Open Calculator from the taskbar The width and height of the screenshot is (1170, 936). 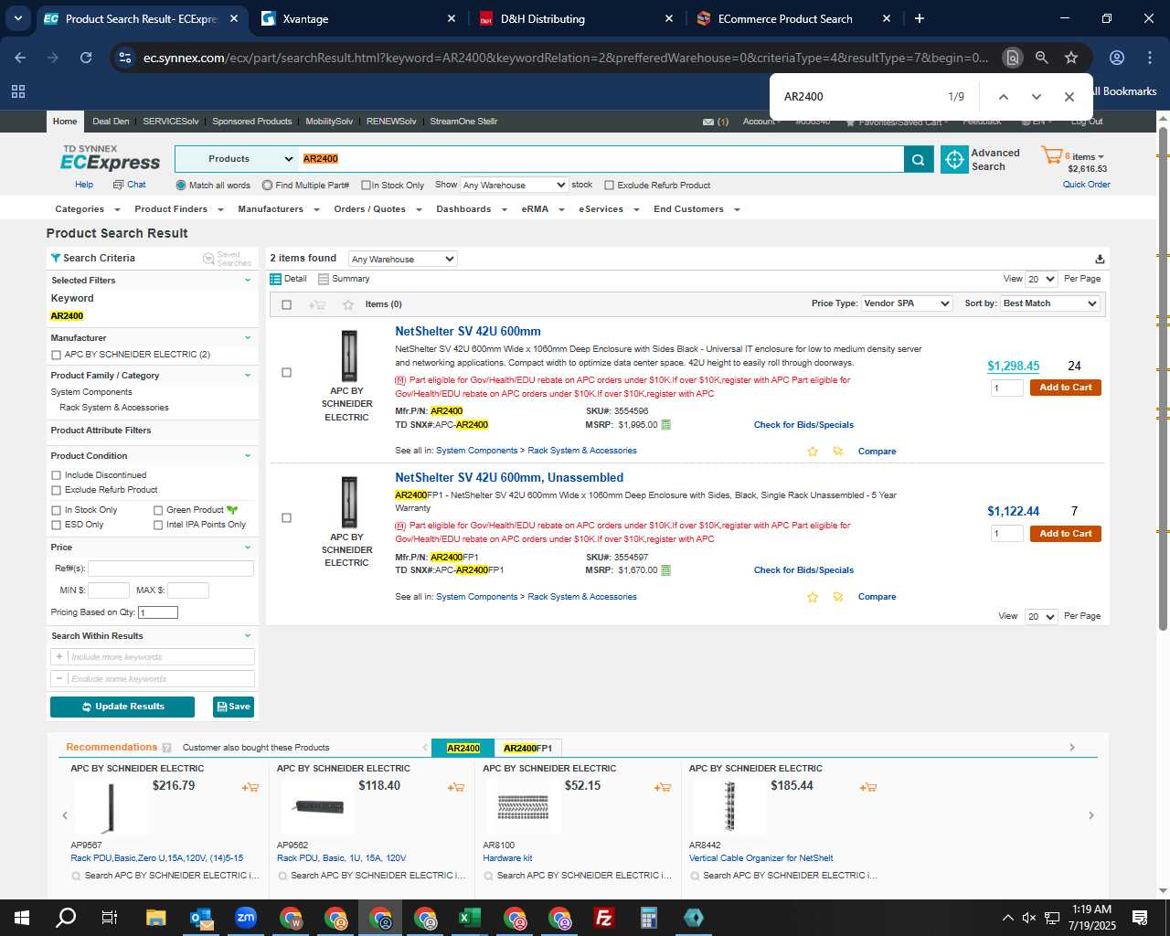pyautogui.click(x=649, y=918)
